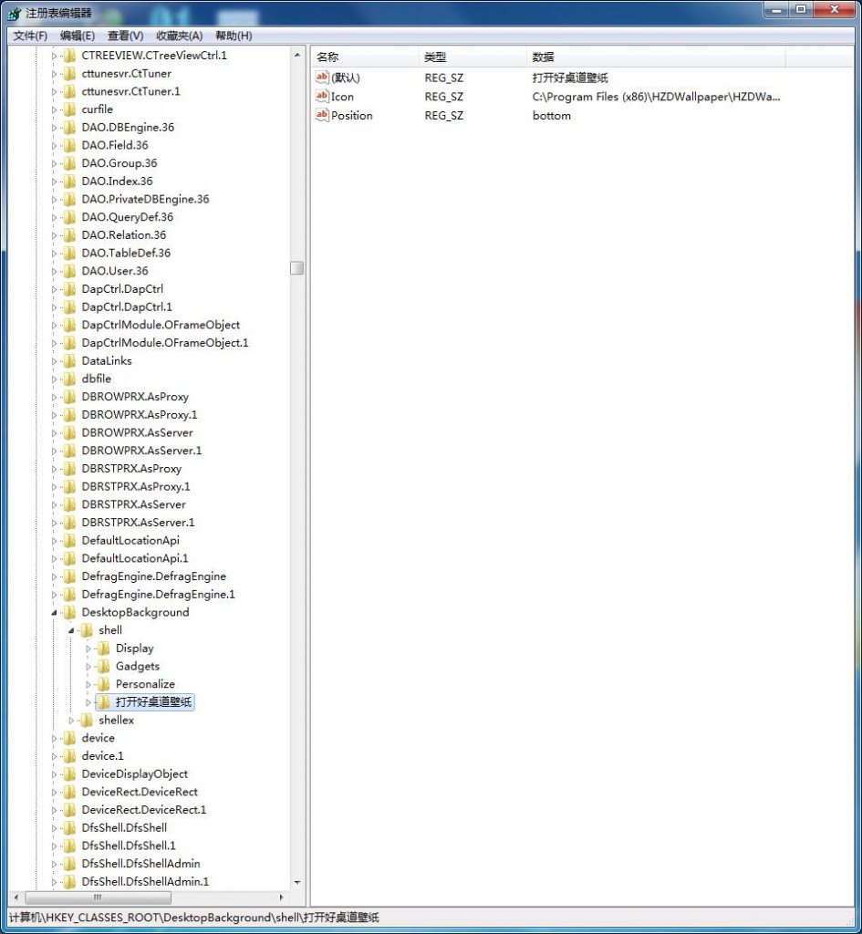862x934 pixels.
Task: Click the folder icon of DefragEngine.DefragEngine
Action: point(70,576)
